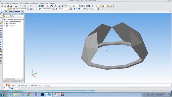Click the Rotate view icon
This screenshot has height=97, width=172.
pos(73,6)
